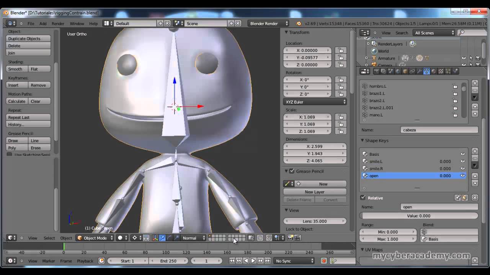Open the Render menu
The image size is (490, 275).
(58, 24)
